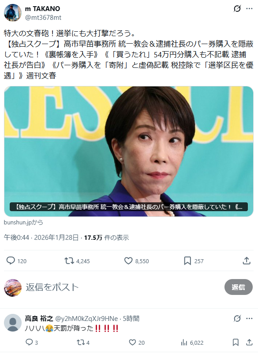Repost the post with 4,245 reposts
Image resolution: width=258 pixels, height=354 pixels.
(x=77, y=261)
